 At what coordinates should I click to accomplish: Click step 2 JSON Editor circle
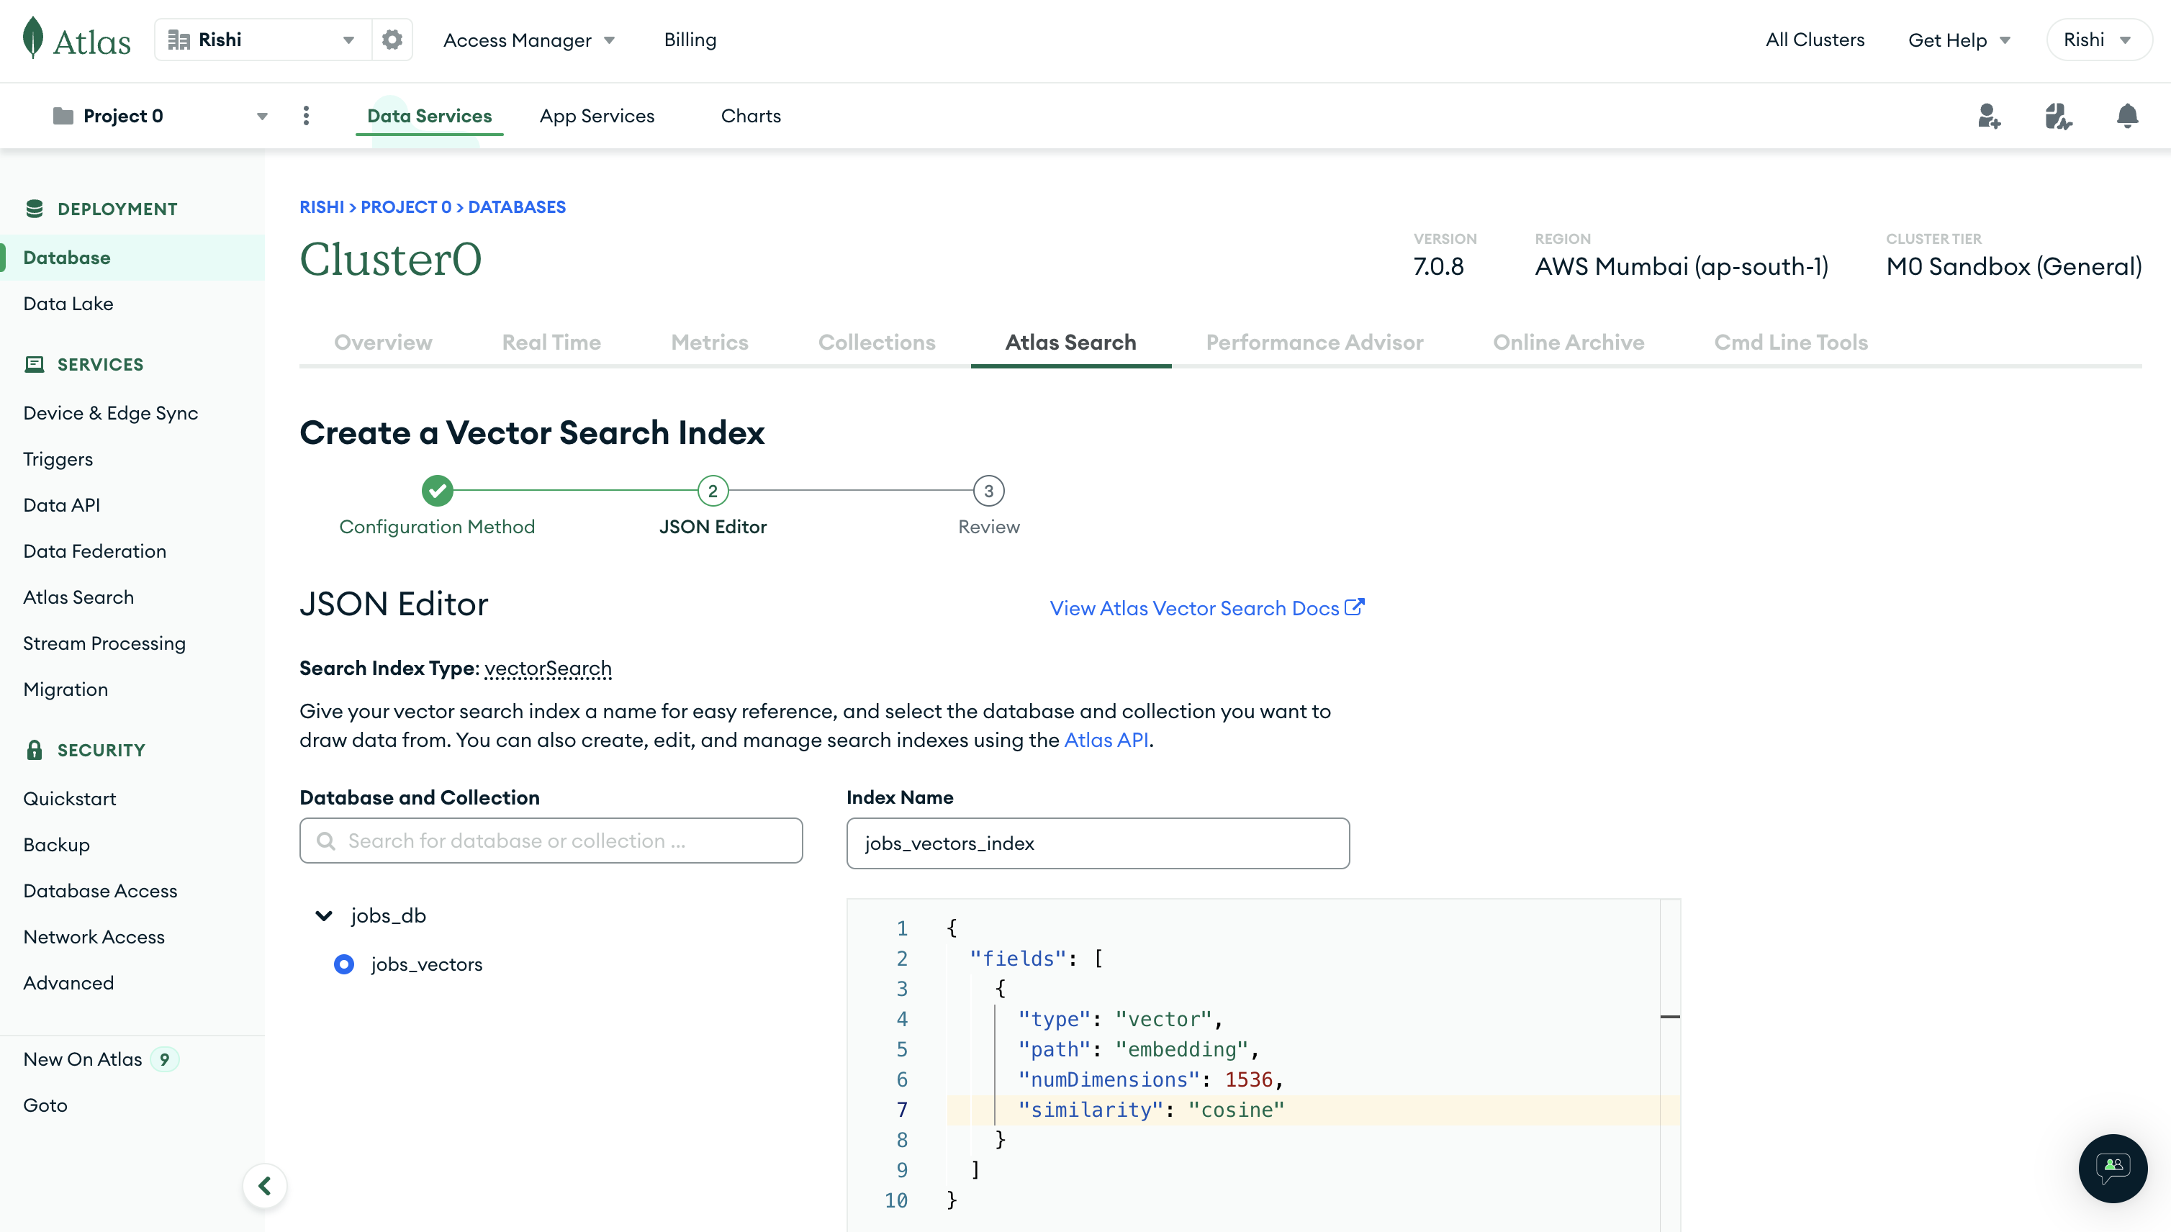point(713,491)
